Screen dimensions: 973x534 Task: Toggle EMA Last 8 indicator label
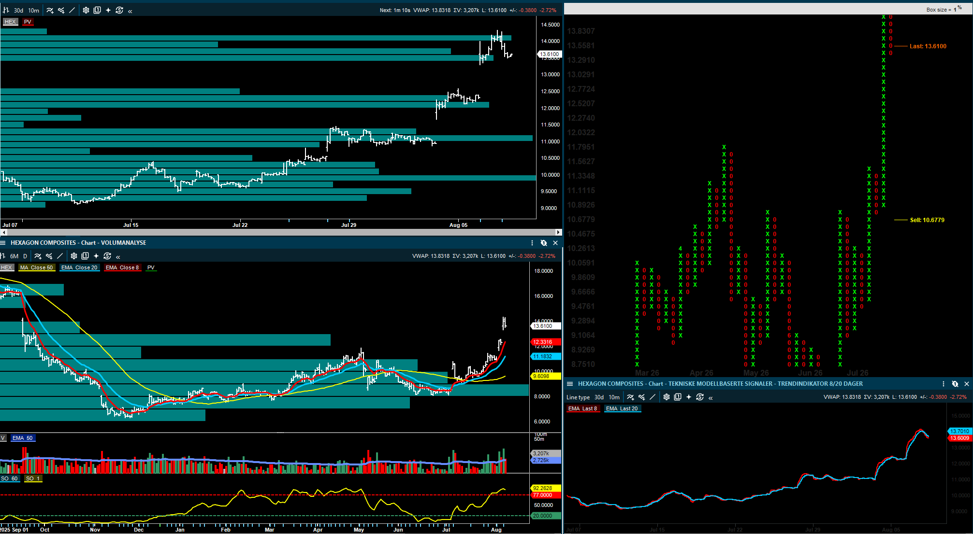click(583, 408)
